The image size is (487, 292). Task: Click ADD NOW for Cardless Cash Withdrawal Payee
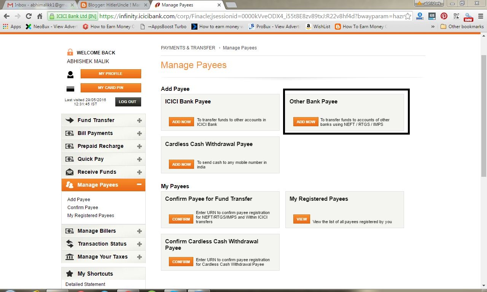tap(181, 164)
